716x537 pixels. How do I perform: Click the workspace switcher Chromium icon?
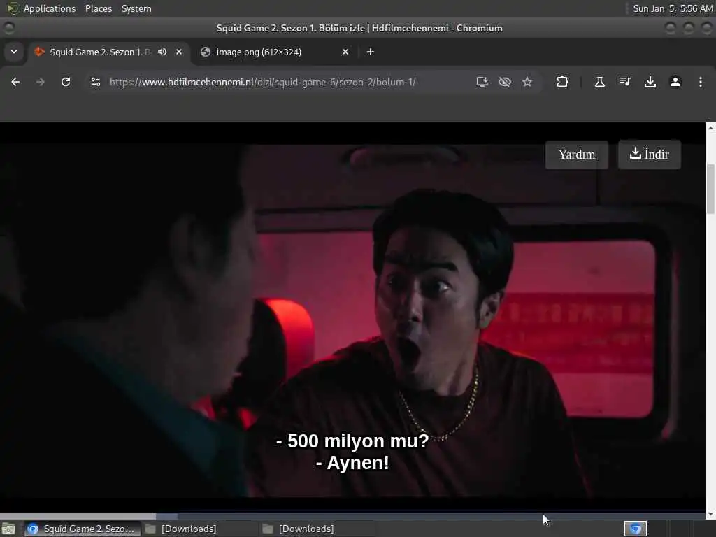pos(636,529)
